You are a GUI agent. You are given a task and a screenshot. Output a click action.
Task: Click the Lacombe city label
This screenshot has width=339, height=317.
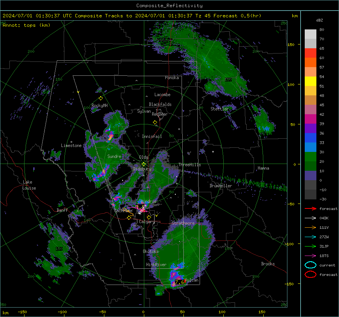(162, 95)
